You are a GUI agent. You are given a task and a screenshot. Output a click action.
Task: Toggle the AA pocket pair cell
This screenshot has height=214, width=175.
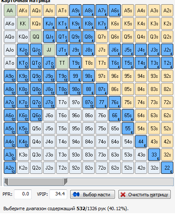click(10, 11)
